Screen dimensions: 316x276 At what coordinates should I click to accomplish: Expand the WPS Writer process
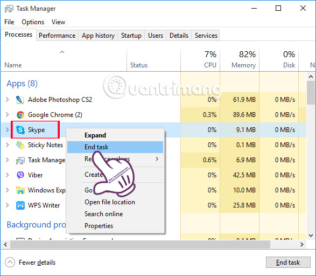pyautogui.click(x=8, y=205)
